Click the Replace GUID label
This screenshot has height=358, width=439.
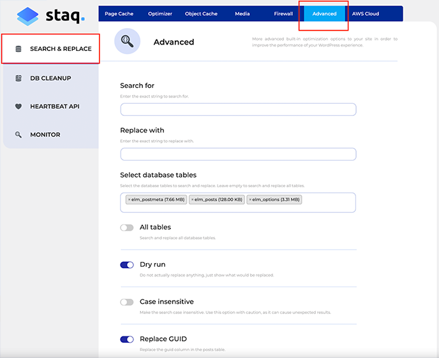163,339
